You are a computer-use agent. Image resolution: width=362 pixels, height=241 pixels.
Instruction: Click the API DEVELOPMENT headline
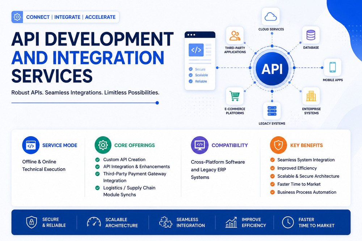(92, 39)
